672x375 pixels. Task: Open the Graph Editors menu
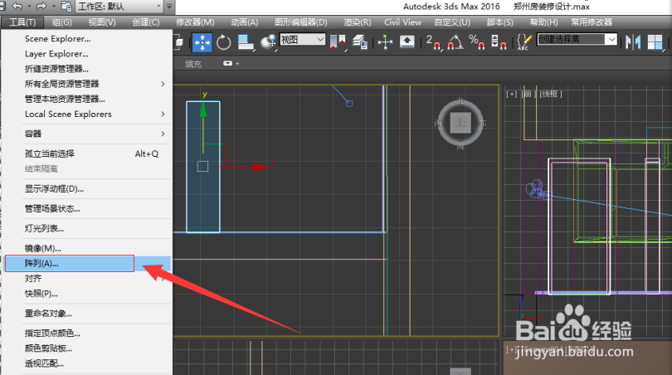click(x=301, y=22)
